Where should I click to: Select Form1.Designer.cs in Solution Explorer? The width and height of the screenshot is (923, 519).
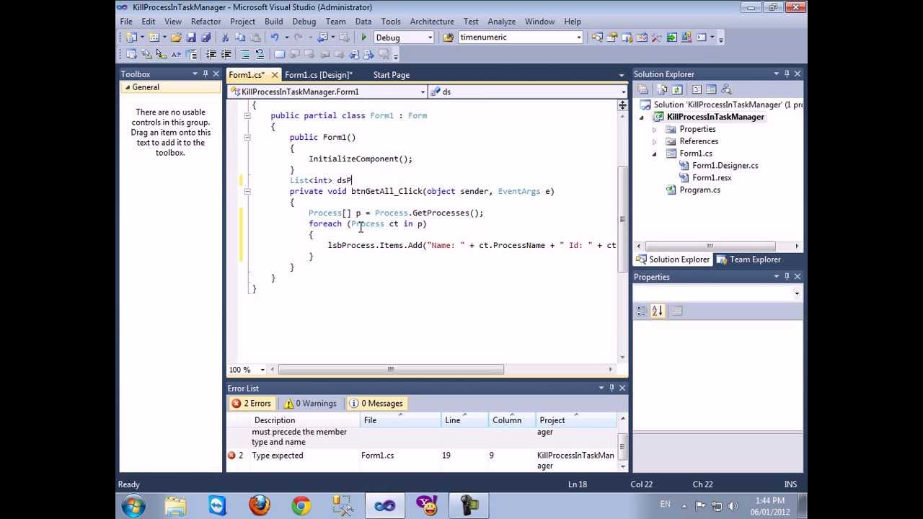coord(725,166)
